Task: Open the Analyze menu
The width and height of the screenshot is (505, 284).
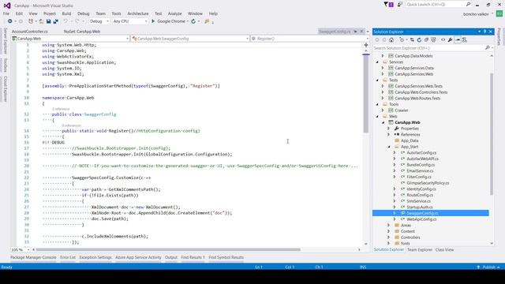Action: point(175,13)
